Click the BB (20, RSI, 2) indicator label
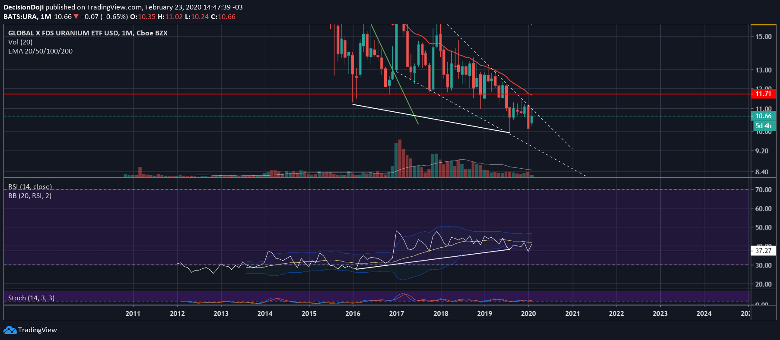The height and width of the screenshot is (340, 780). pyautogui.click(x=30, y=195)
